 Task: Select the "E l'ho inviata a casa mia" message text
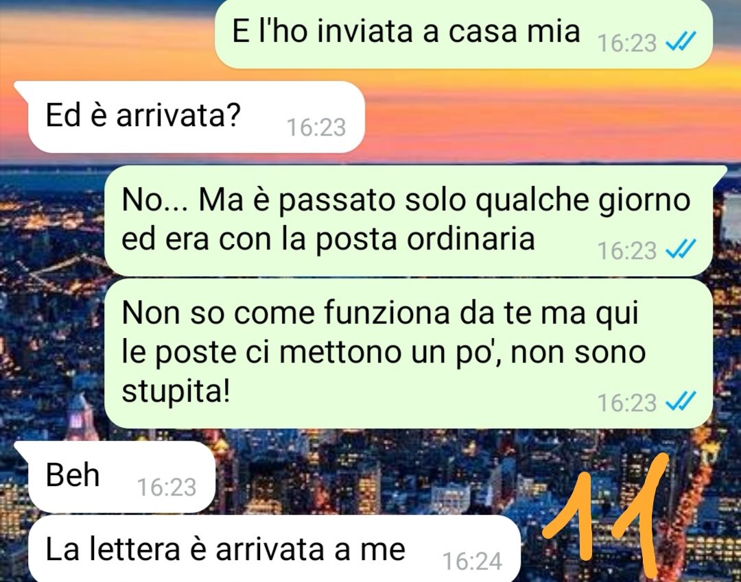point(406,32)
